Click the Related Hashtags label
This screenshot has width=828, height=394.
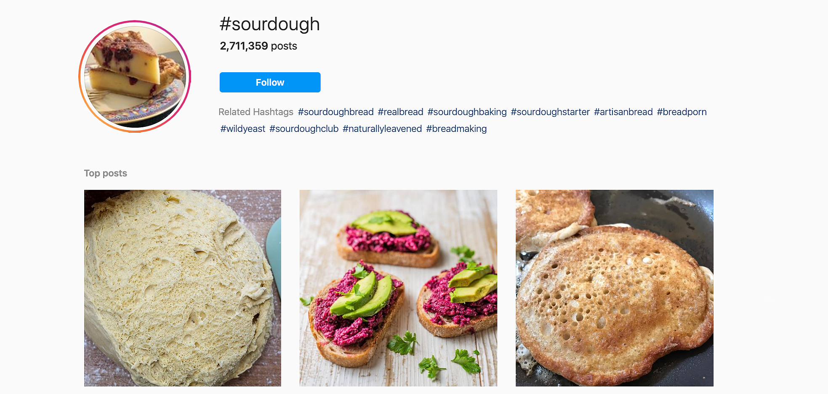point(256,112)
